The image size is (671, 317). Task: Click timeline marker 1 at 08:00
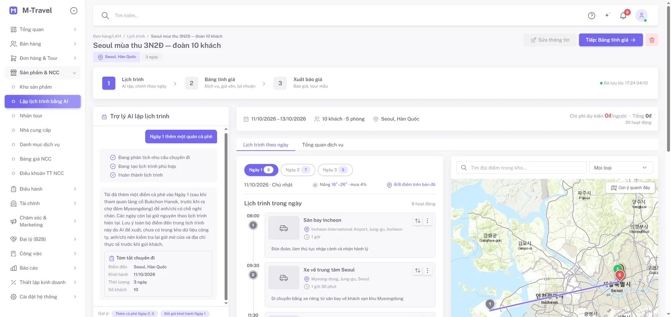click(253, 225)
